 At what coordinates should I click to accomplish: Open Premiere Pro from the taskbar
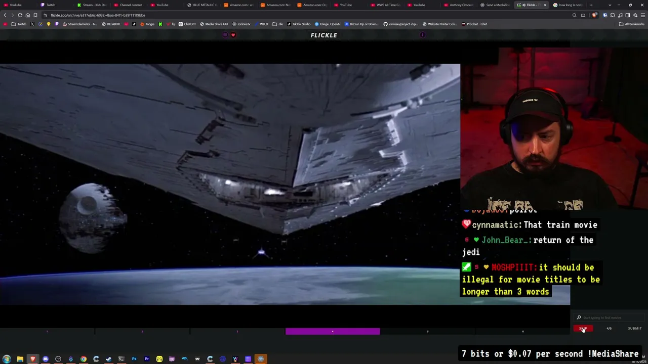click(x=147, y=359)
